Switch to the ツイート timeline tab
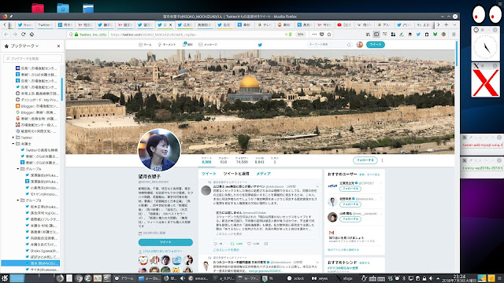 [209, 174]
